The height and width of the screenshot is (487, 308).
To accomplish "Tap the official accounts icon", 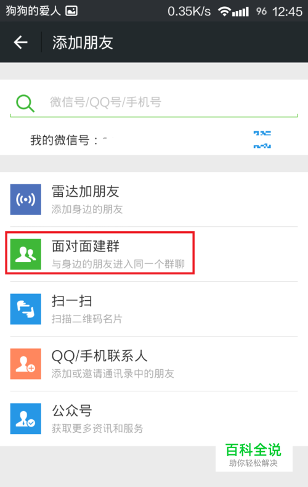I will coord(25,419).
